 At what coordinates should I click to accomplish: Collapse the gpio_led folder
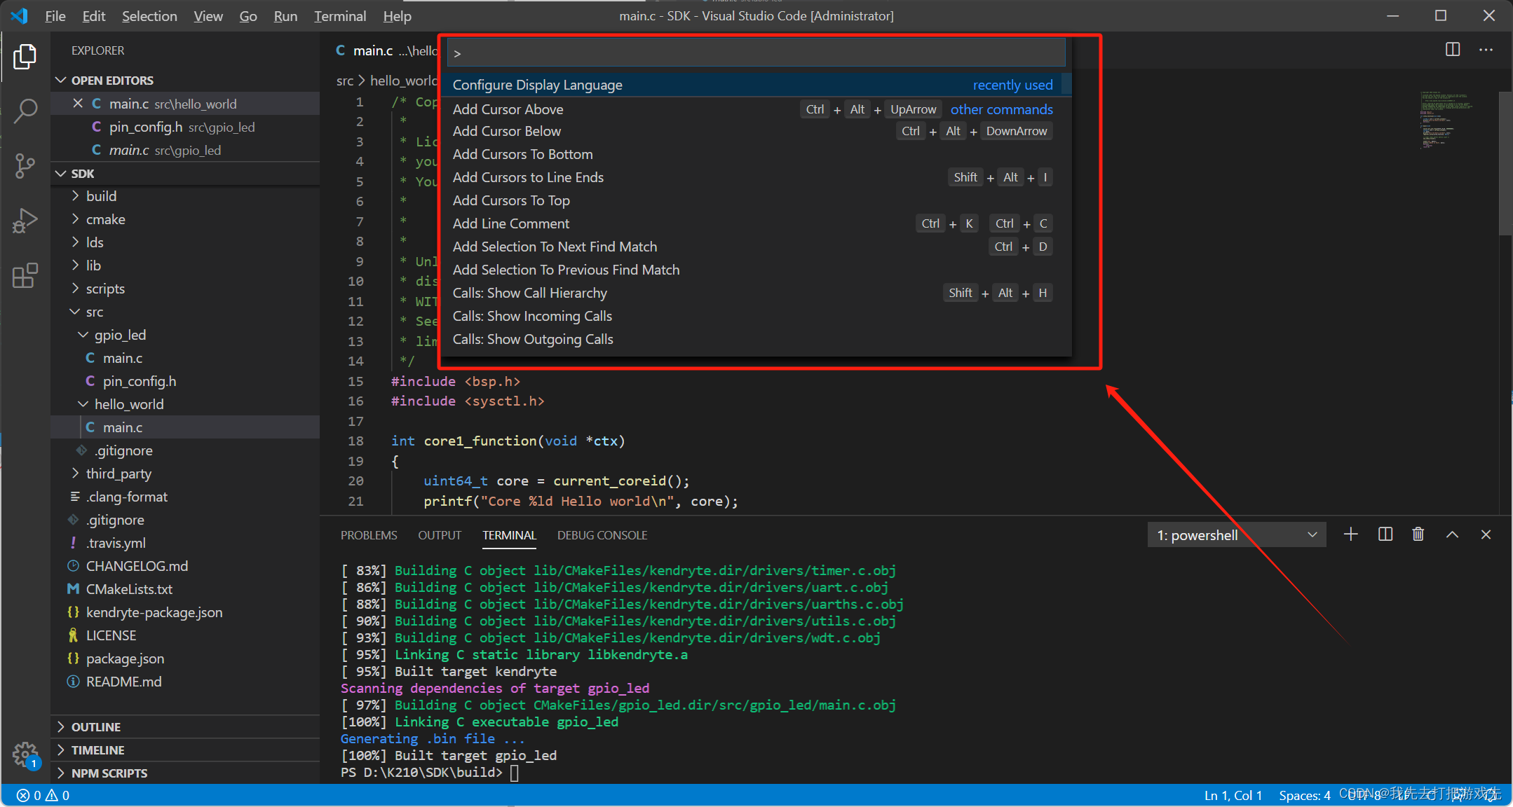click(x=120, y=335)
